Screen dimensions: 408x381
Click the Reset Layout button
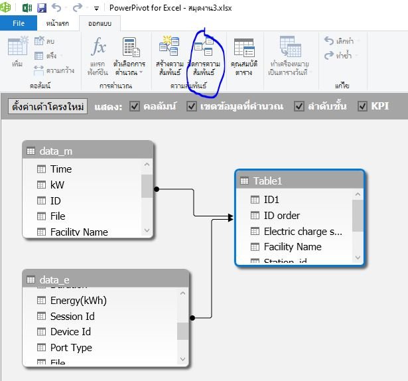(x=48, y=106)
